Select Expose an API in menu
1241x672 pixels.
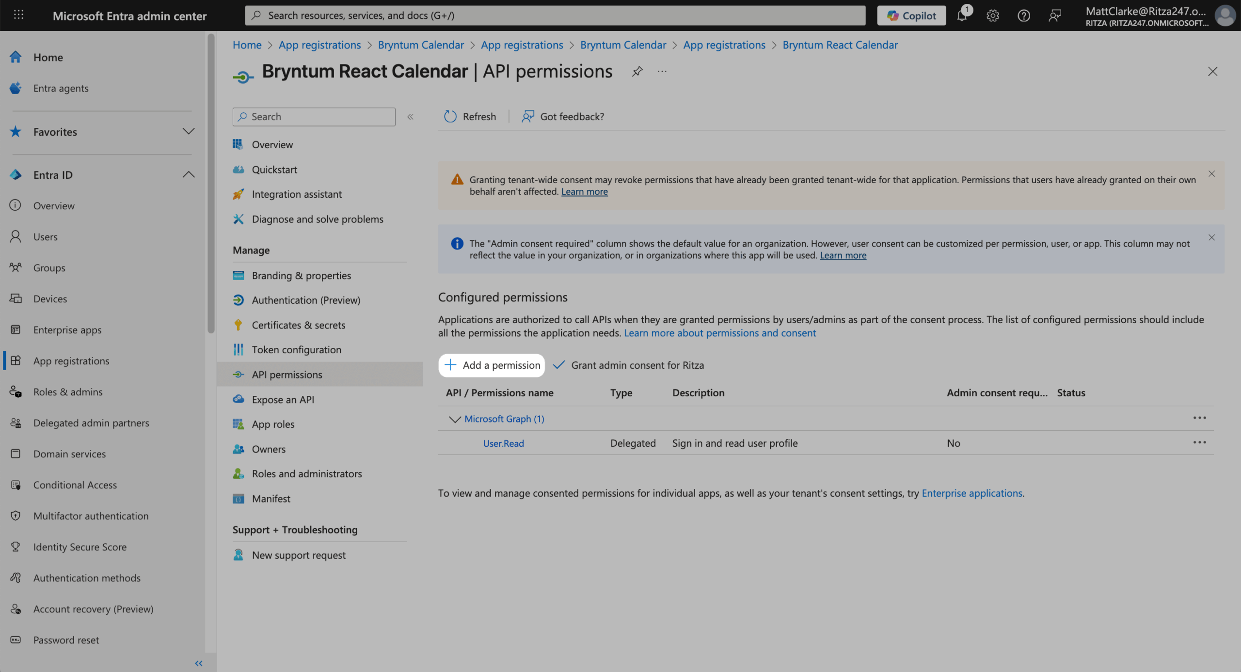click(283, 400)
